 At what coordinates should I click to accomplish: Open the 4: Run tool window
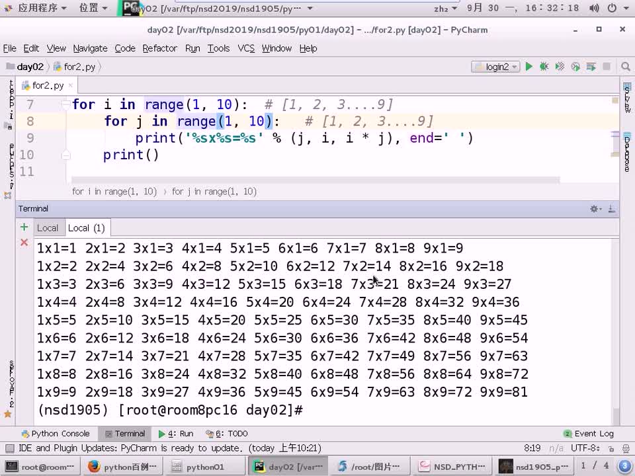176,434
